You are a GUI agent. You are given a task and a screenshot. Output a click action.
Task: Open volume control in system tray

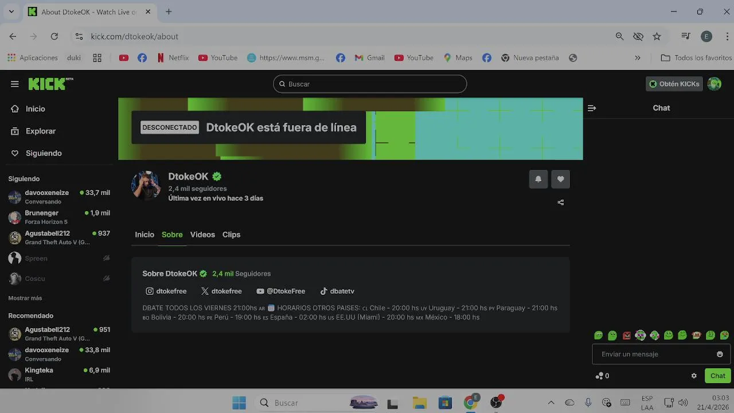coord(683,403)
